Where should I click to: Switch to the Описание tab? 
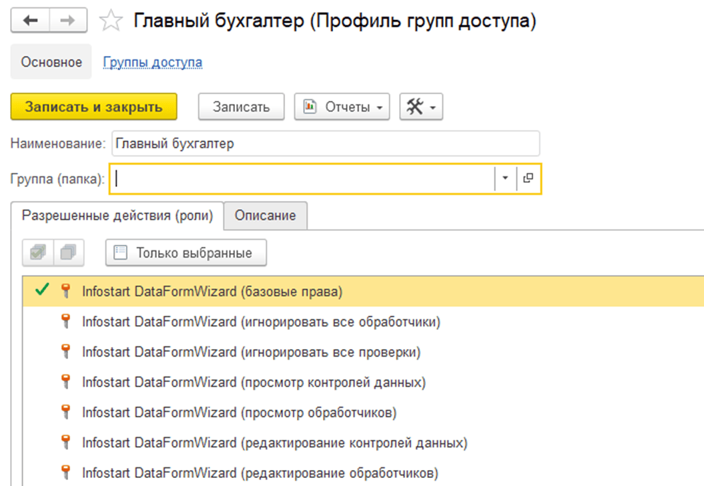click(x=266, y=216)
